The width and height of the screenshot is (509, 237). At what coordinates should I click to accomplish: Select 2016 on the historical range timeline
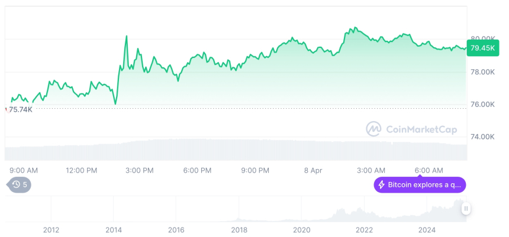pos(176,230)
